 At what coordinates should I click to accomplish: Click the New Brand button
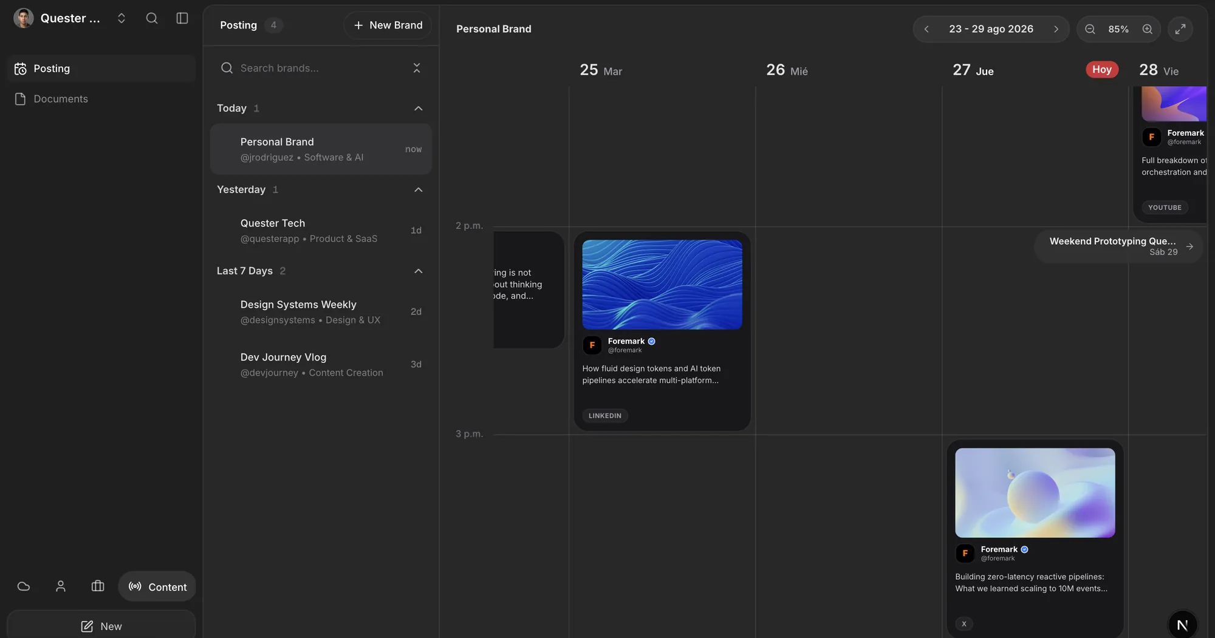[388, 25]
